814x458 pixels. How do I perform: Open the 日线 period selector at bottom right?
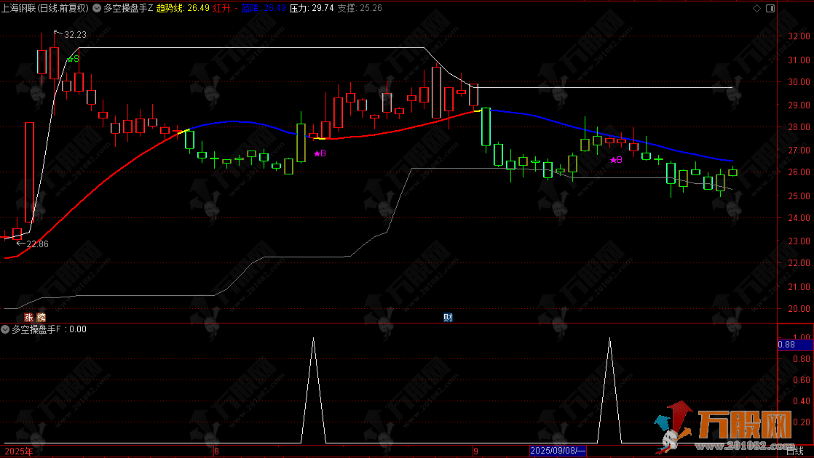[x=795, y=451]
